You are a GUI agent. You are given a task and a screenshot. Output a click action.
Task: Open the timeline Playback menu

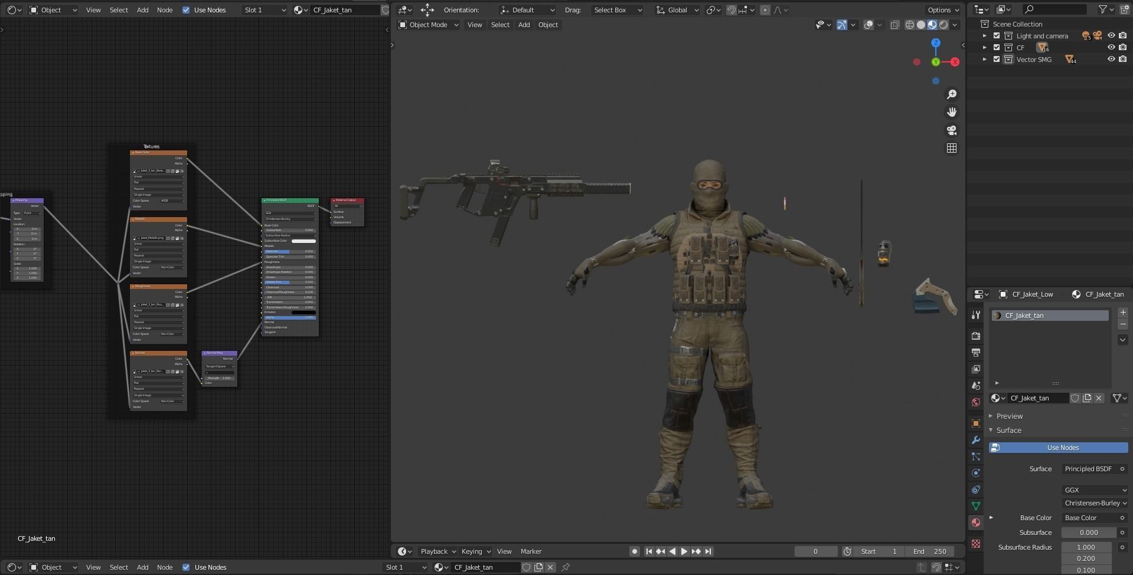coord(438,551)
